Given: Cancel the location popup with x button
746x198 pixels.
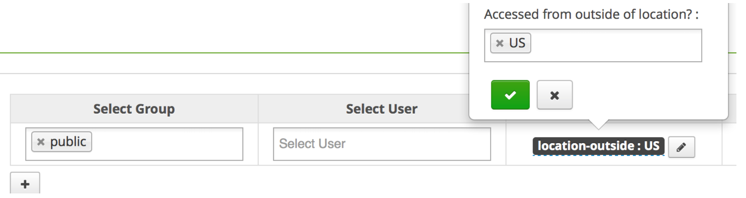Looking at the screenshot, I should [x=554, y=95].
